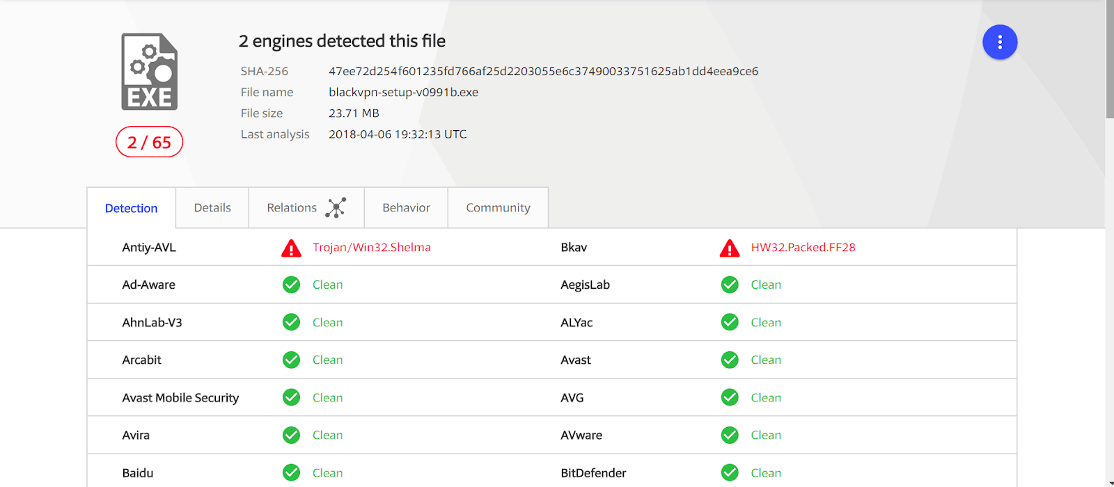Select the SHA-256 hash value
The width and height of the screenshot is (1114, 487).
(543, 71)
